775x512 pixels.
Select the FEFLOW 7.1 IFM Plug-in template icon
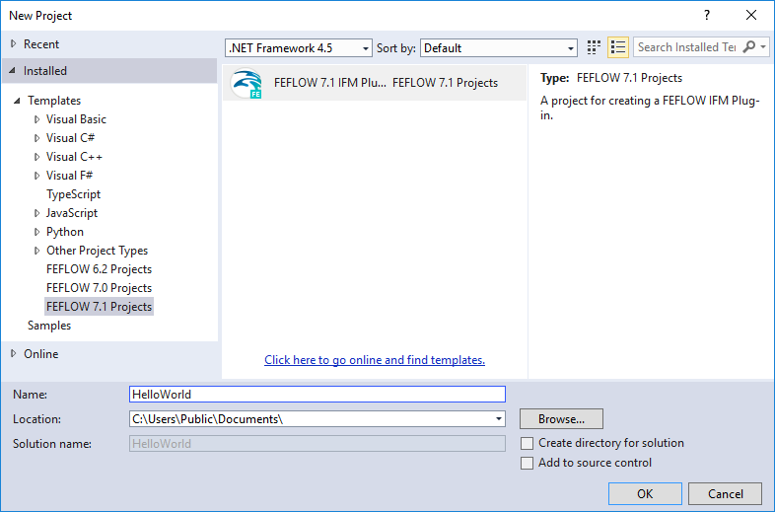click(247, 83)
